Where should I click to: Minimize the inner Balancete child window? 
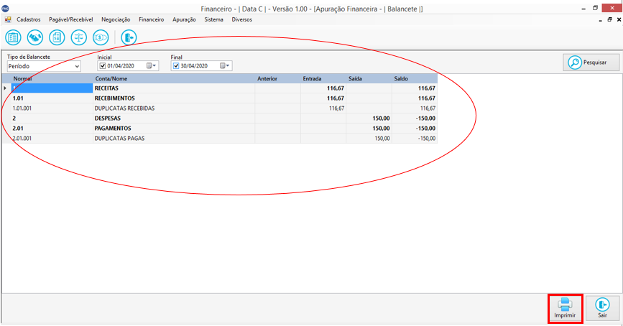[x=600, y=20]
